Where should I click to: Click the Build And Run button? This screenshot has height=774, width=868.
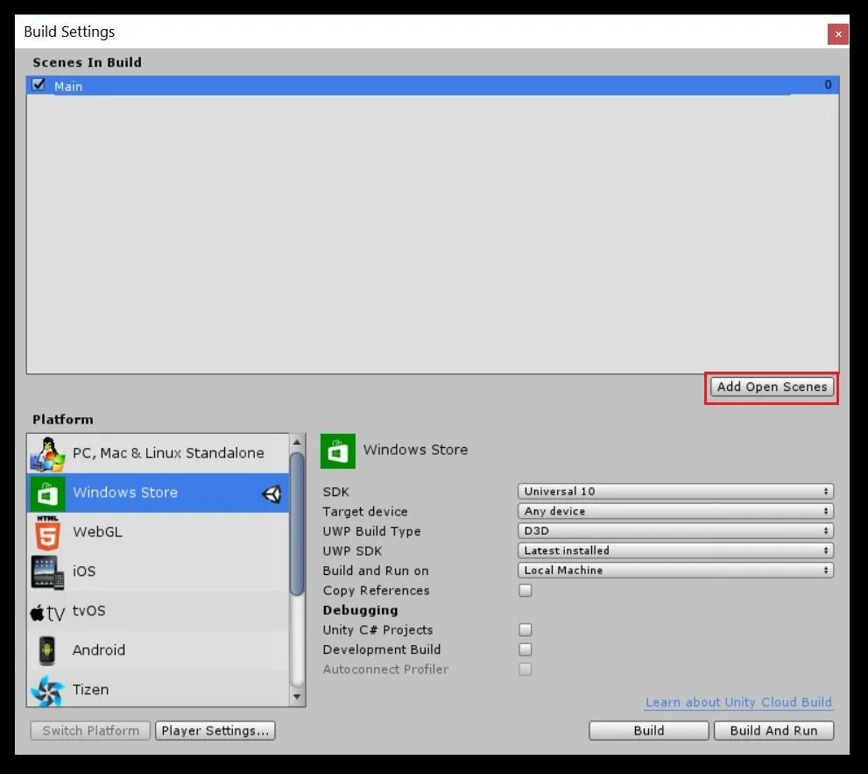[773, 731]
